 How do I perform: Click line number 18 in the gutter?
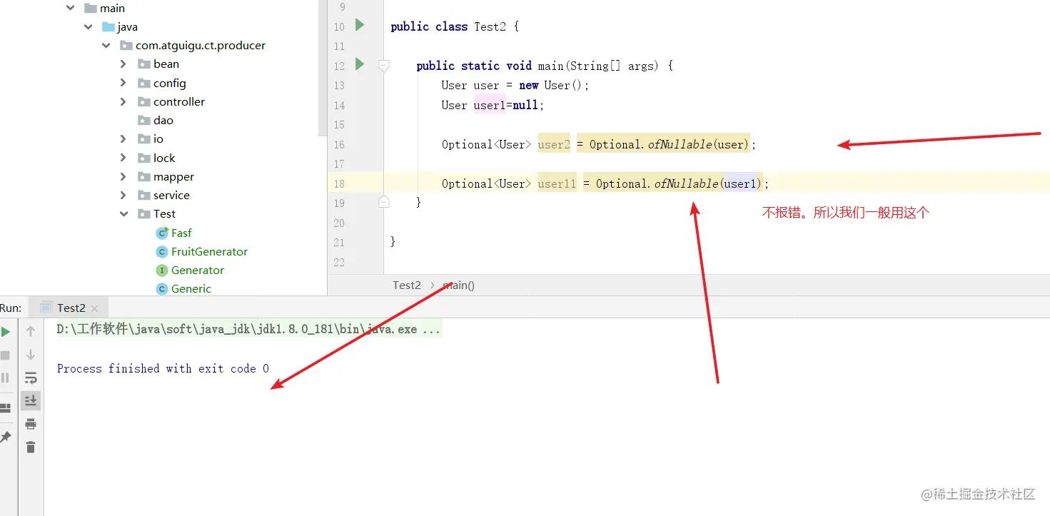pos(338,183)
